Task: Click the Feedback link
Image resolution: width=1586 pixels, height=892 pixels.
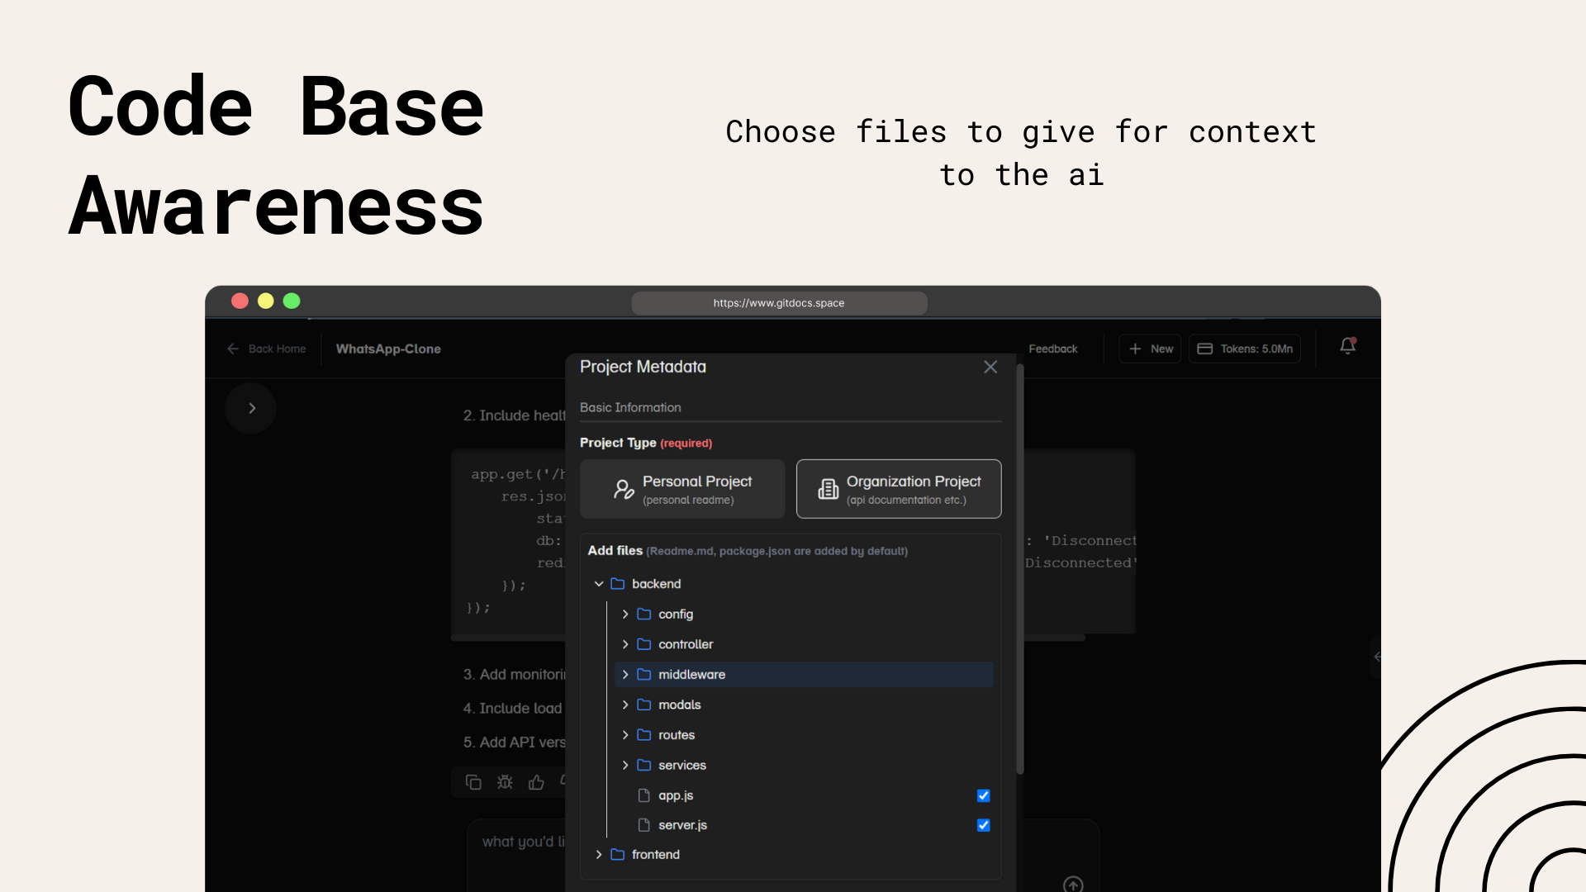Action: [x=1052, y=349]
